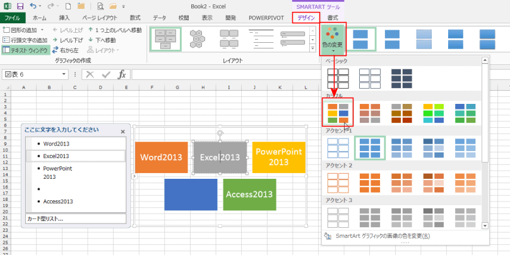Switch to the 挿入 tab
The width and height of the screenshot is (510, 255).
pyautogui.click(x=64, y=18)
